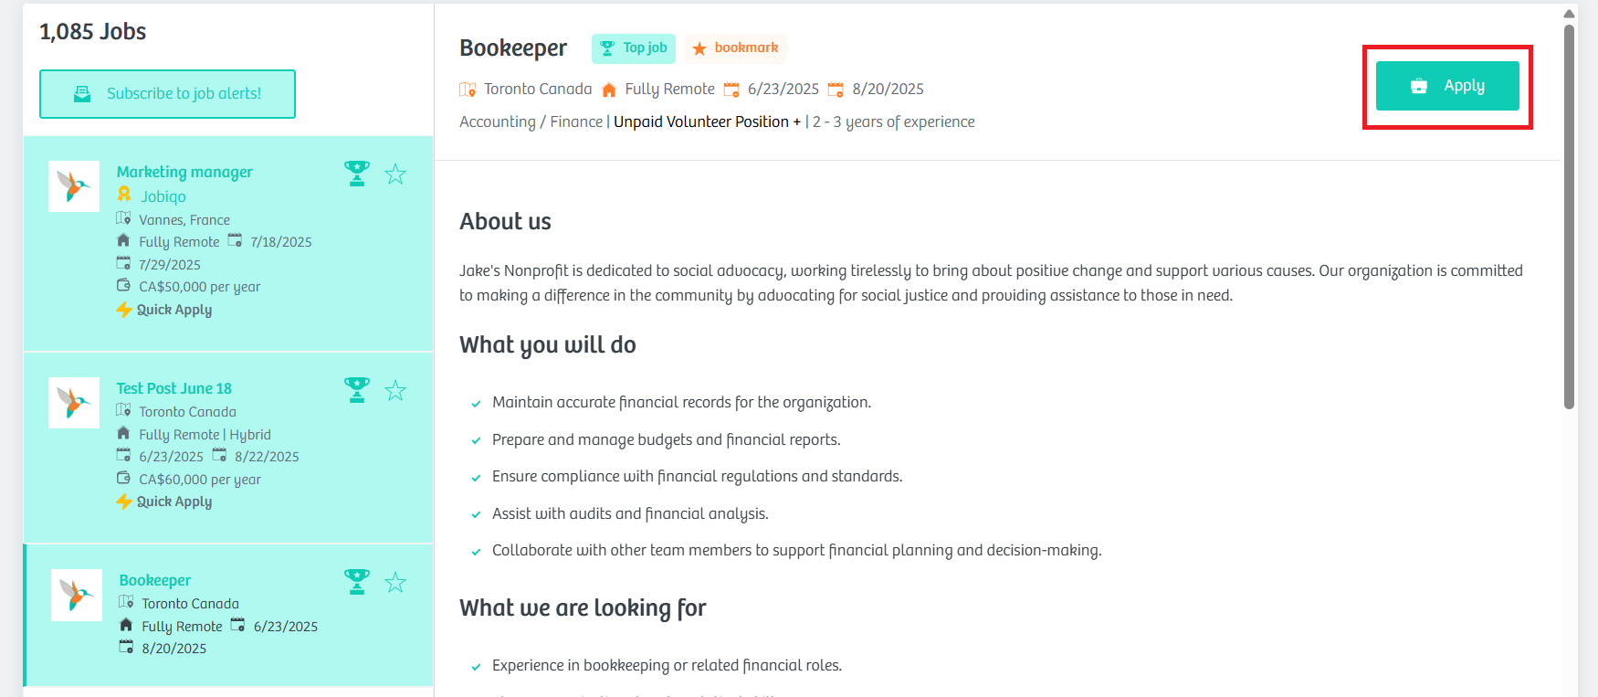Click the Top job badge

(x=634, y=48)
